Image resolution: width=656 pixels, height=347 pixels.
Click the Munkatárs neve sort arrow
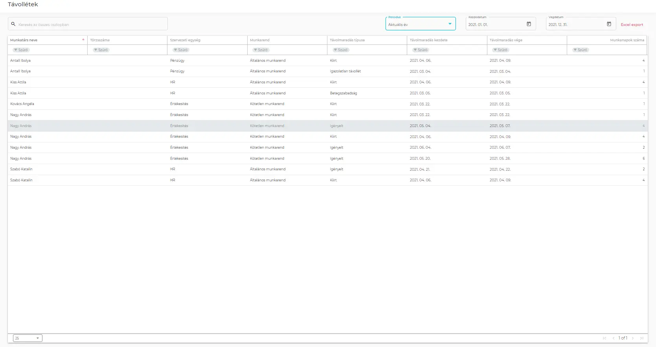click(83, 40)
